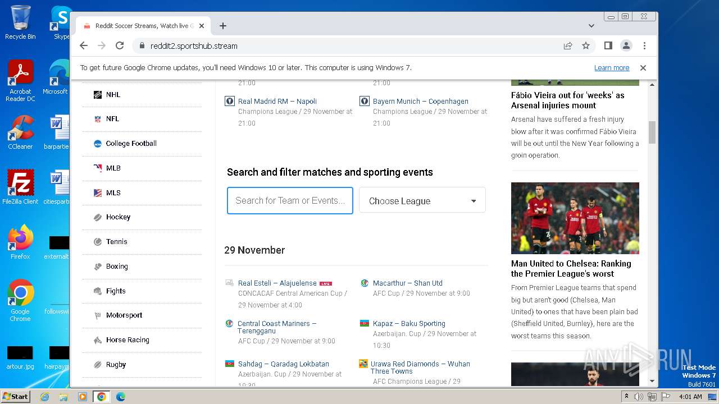Open Google Chrome desktop shortcut
This screenshot has width=719, height=404.
click(x=20, y=301)
